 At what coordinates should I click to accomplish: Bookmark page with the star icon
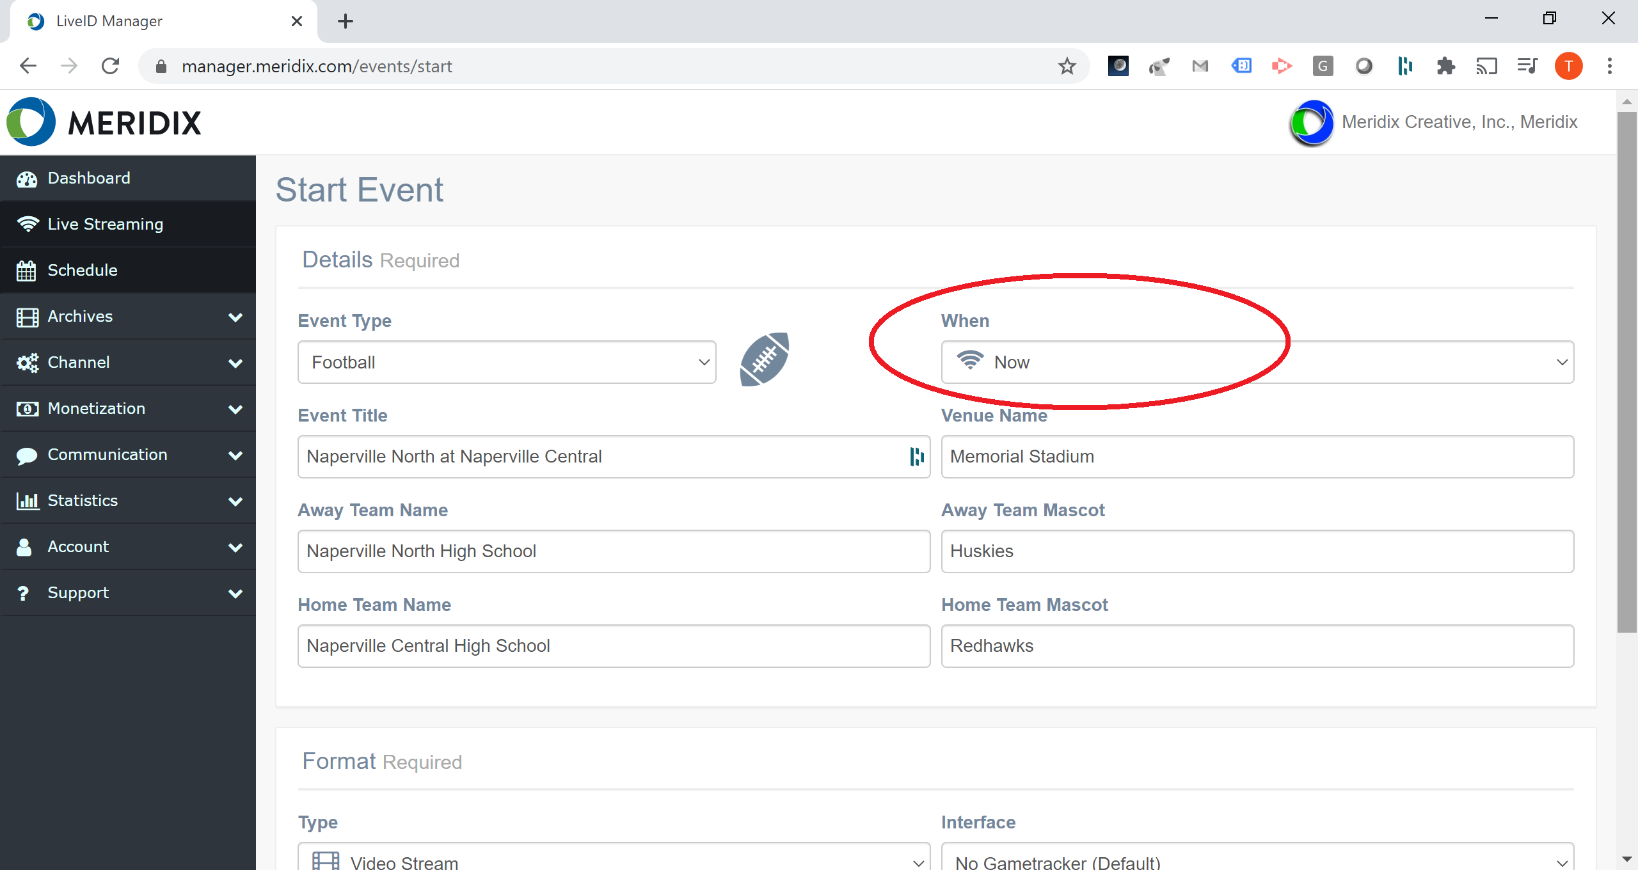tap(1067, 66)
